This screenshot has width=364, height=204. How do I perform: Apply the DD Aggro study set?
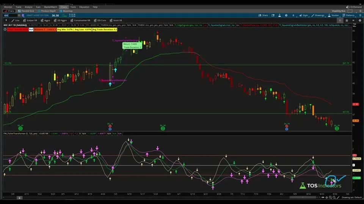click(60, 20)
